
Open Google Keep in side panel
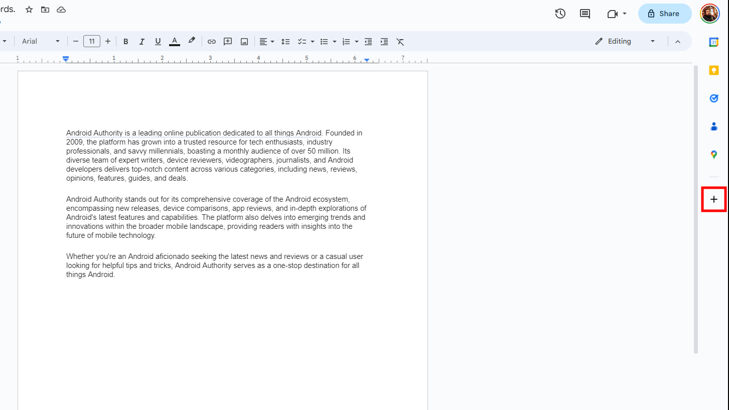pyautogui.click(x=713, y=70)
